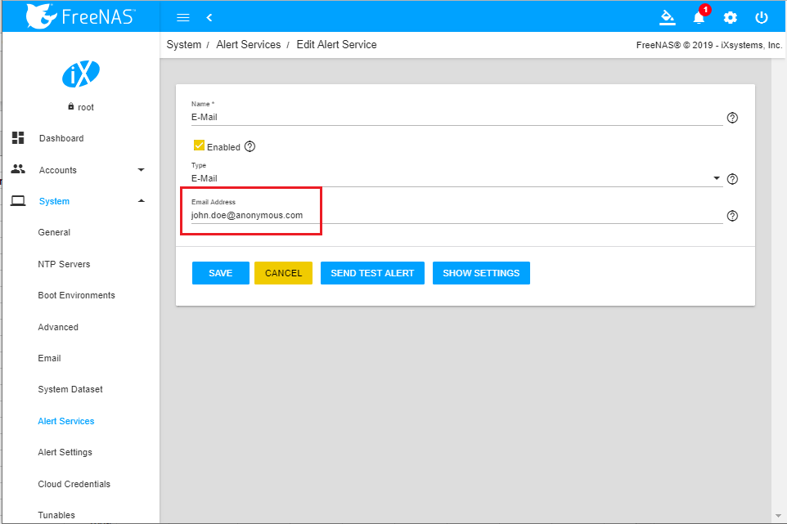
Task: Click the Save button
Action: 220,273
